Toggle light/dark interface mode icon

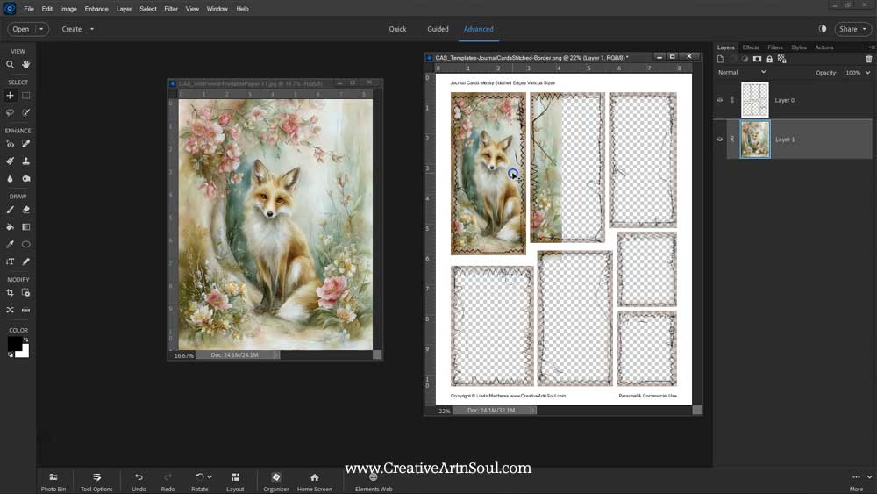coord(823,29)
